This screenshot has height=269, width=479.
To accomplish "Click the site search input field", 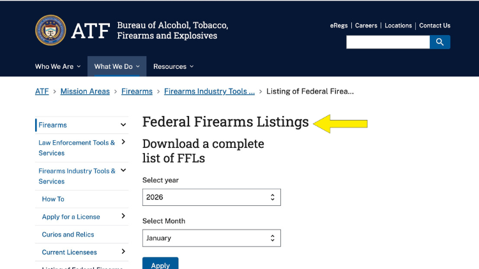I will pyautogui.click(x=388, y=42).
